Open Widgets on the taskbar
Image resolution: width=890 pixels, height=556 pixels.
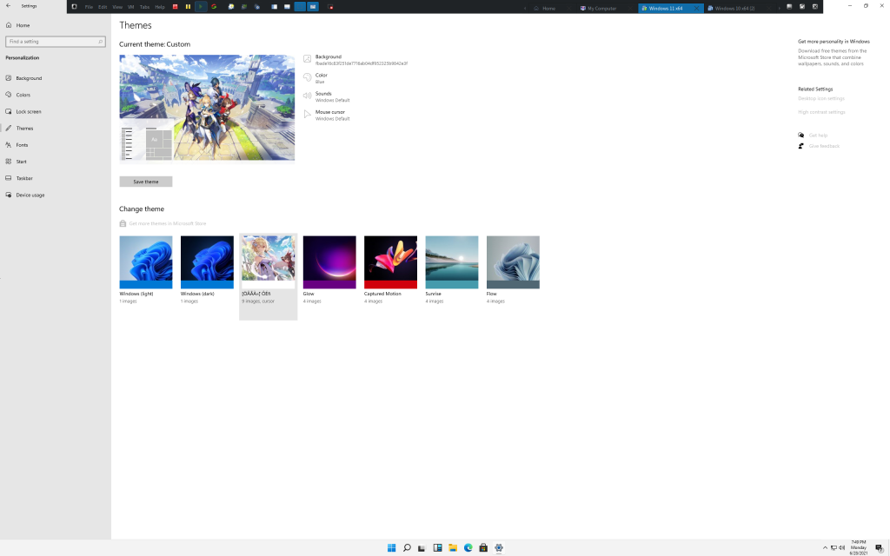[438, 547]
